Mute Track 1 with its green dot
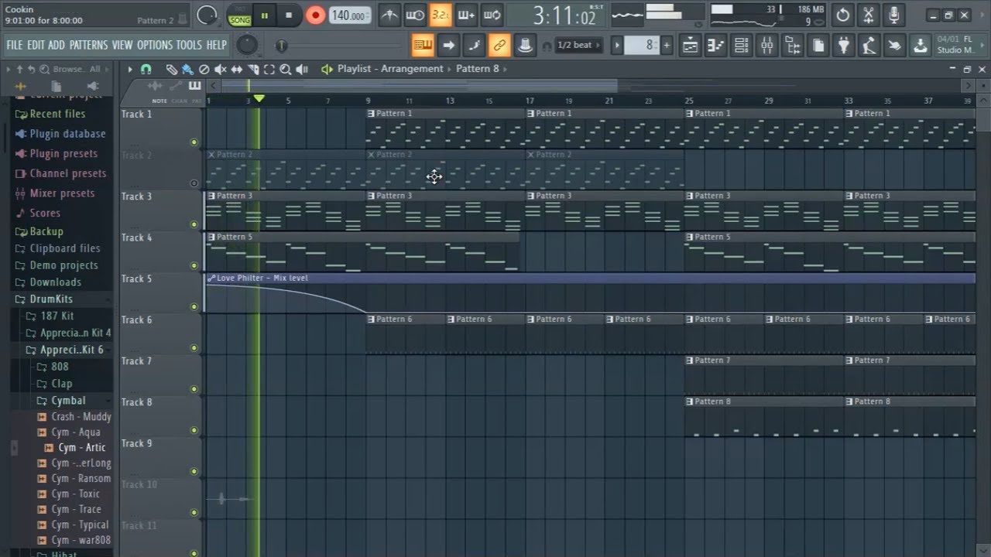This screenshot has height=557, width=991. click(194, 142)
